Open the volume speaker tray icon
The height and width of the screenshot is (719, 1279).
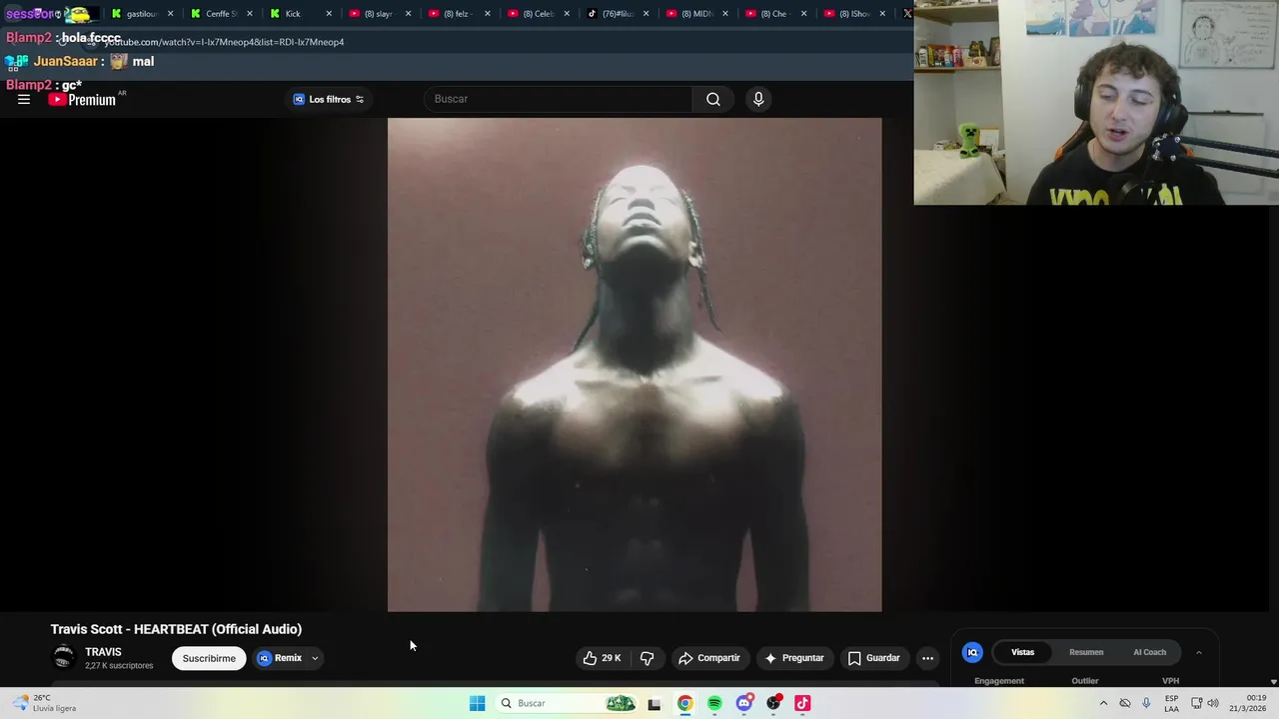1214,703
